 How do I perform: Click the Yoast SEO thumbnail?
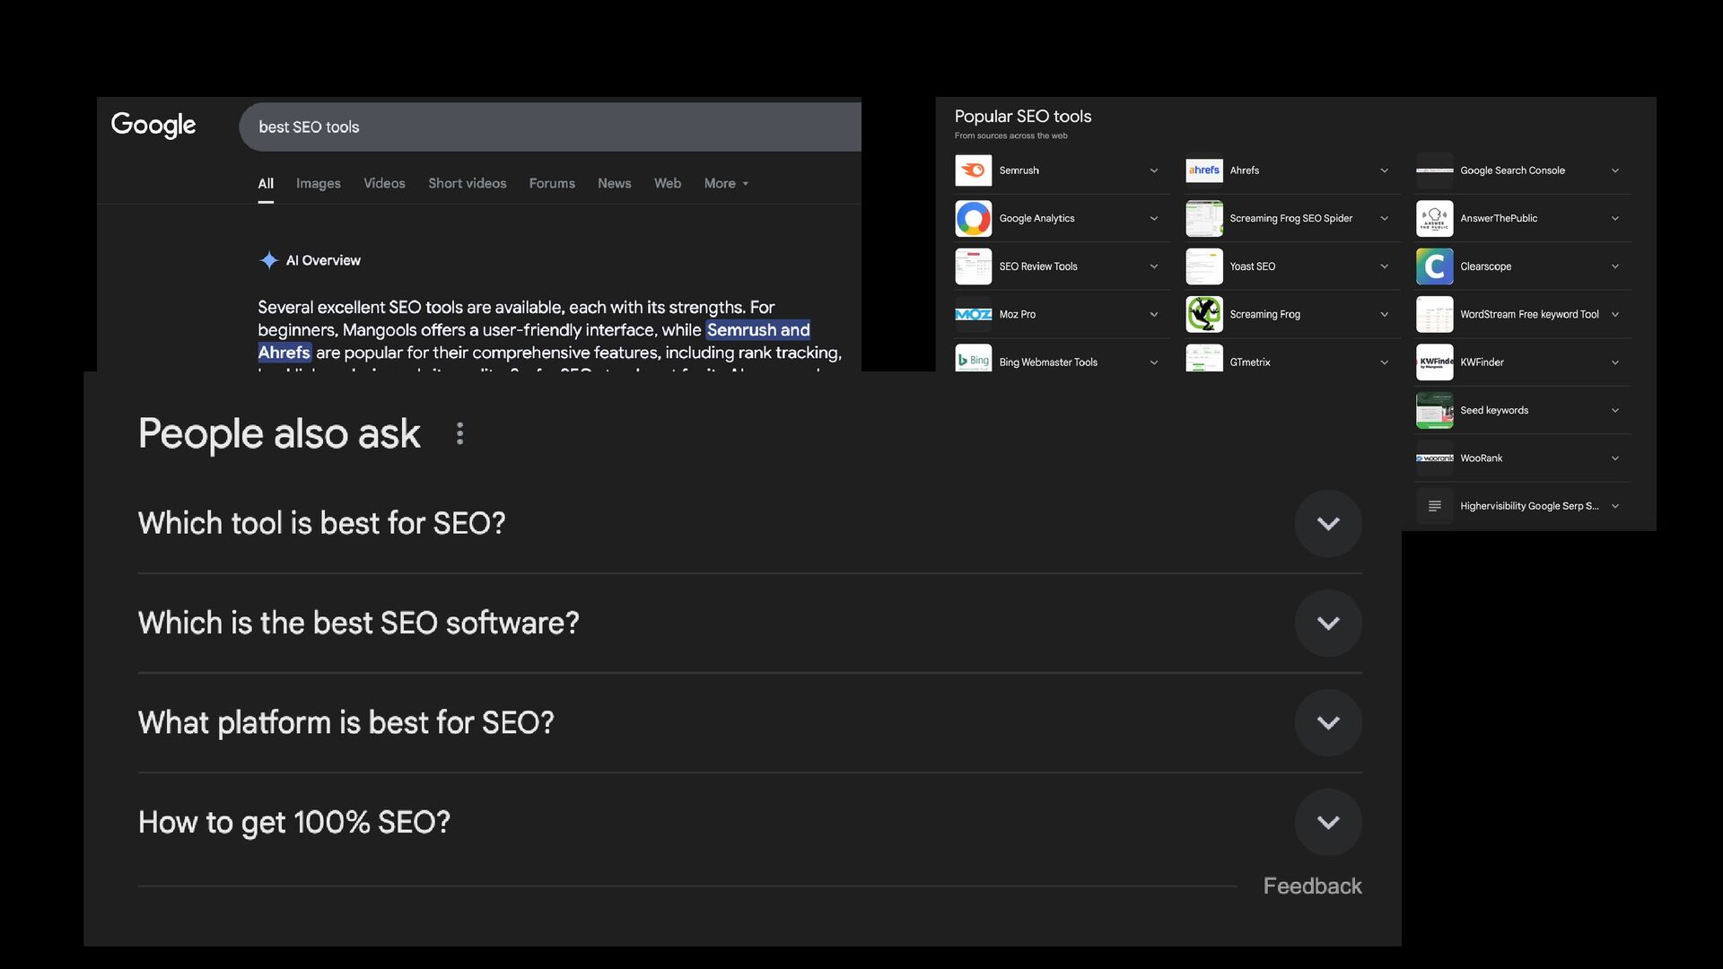pyautogui.click(x=1203, y=266)
